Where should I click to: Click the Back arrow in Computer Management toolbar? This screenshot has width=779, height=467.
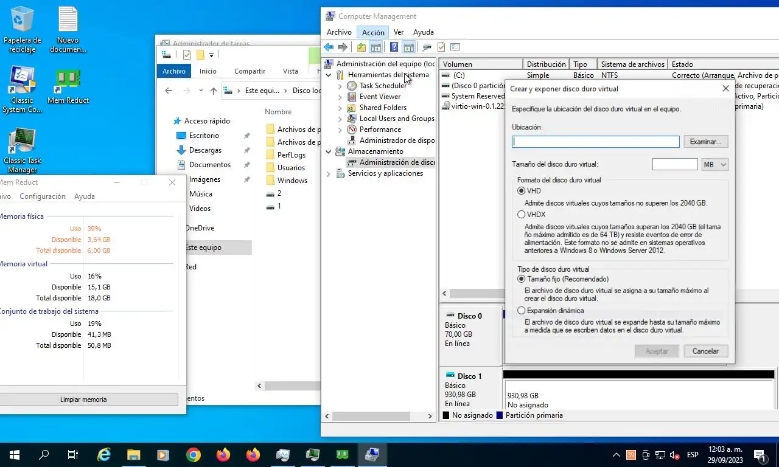pyautogui.click(x=329, y=47)
